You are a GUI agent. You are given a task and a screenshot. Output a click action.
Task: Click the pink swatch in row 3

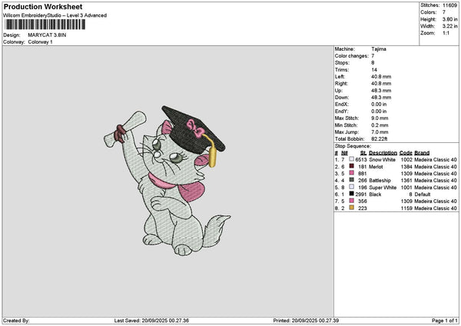pyautogui.click(x=351, y=173)
